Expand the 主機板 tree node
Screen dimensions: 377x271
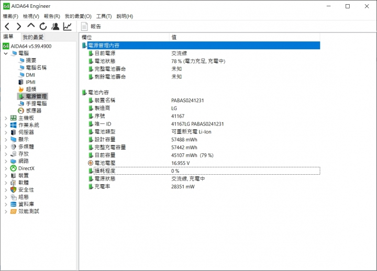(x=6, y=118)
